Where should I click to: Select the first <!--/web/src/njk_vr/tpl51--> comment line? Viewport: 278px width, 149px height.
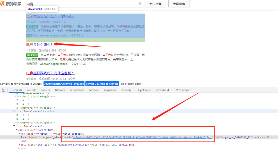[35, 108]
